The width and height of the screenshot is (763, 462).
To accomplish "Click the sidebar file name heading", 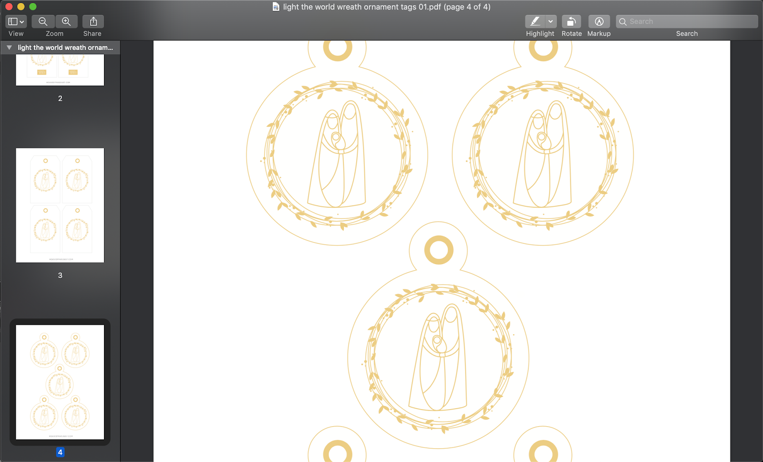I will (x=65, y=48).
